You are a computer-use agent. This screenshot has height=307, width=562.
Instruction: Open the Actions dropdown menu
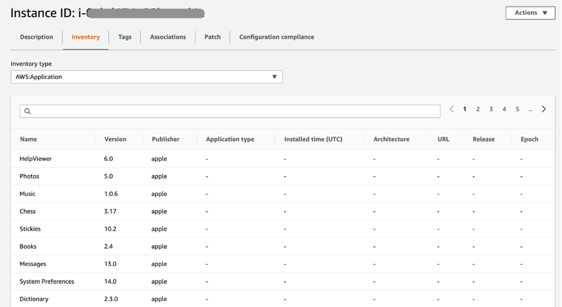530,13
